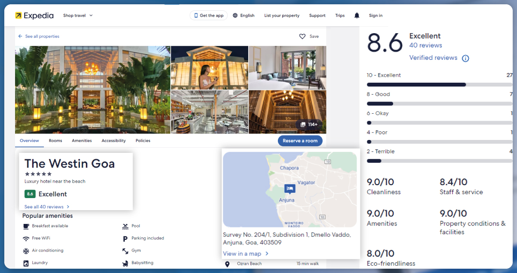Click the hotel address text
The height and width of the screenshot is (273, 517).
[287, 239]
